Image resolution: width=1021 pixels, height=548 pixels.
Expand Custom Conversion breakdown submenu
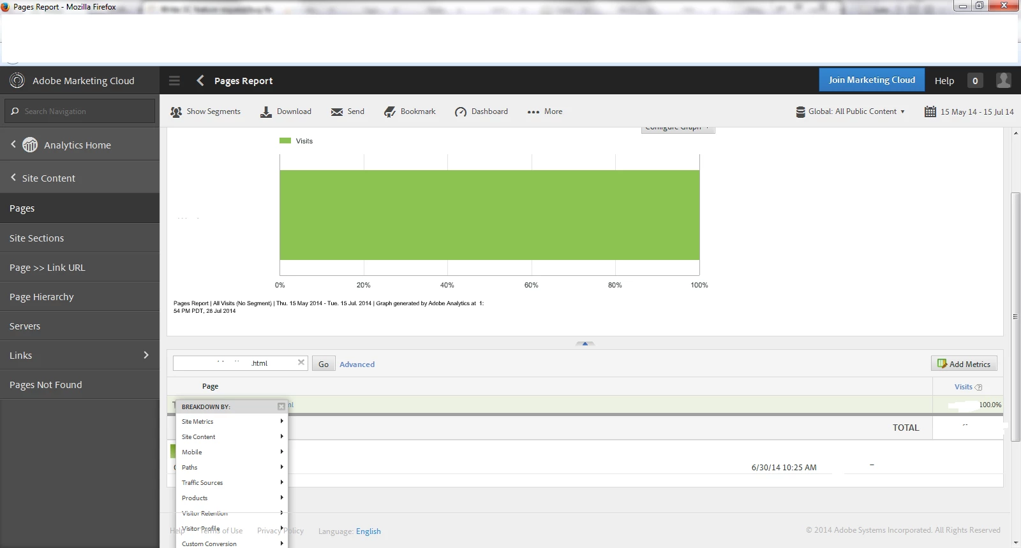coord(232,544)
